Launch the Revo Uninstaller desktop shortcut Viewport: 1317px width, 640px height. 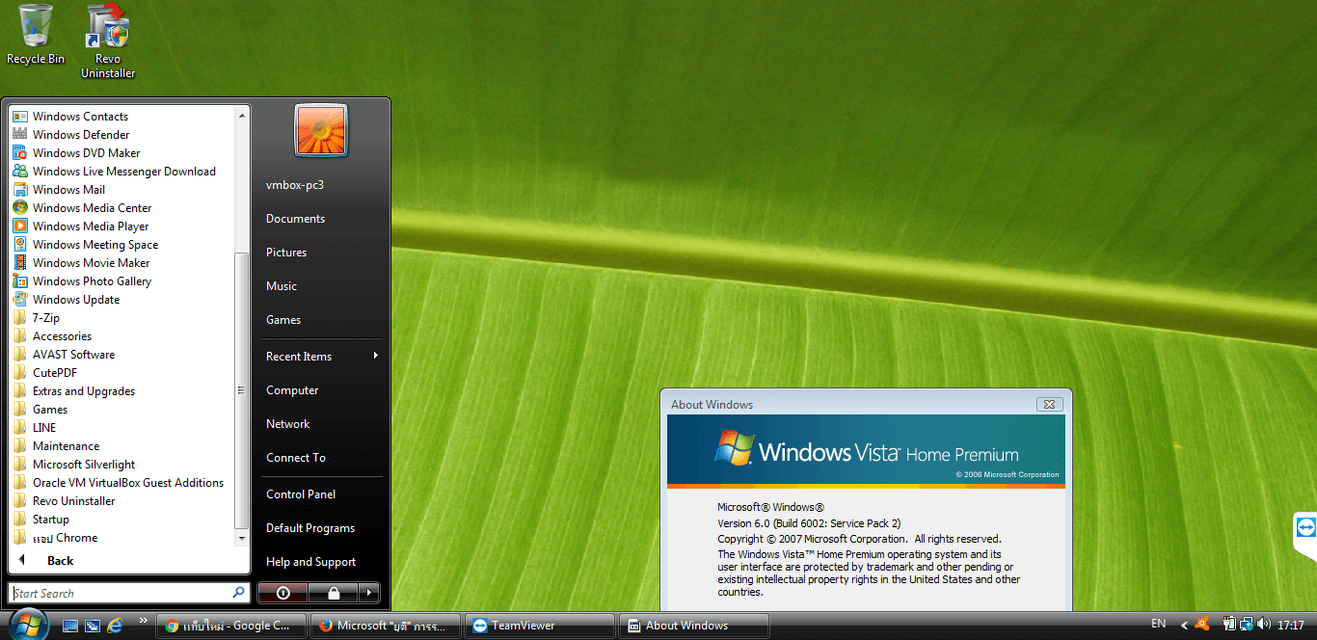[108, 41]
